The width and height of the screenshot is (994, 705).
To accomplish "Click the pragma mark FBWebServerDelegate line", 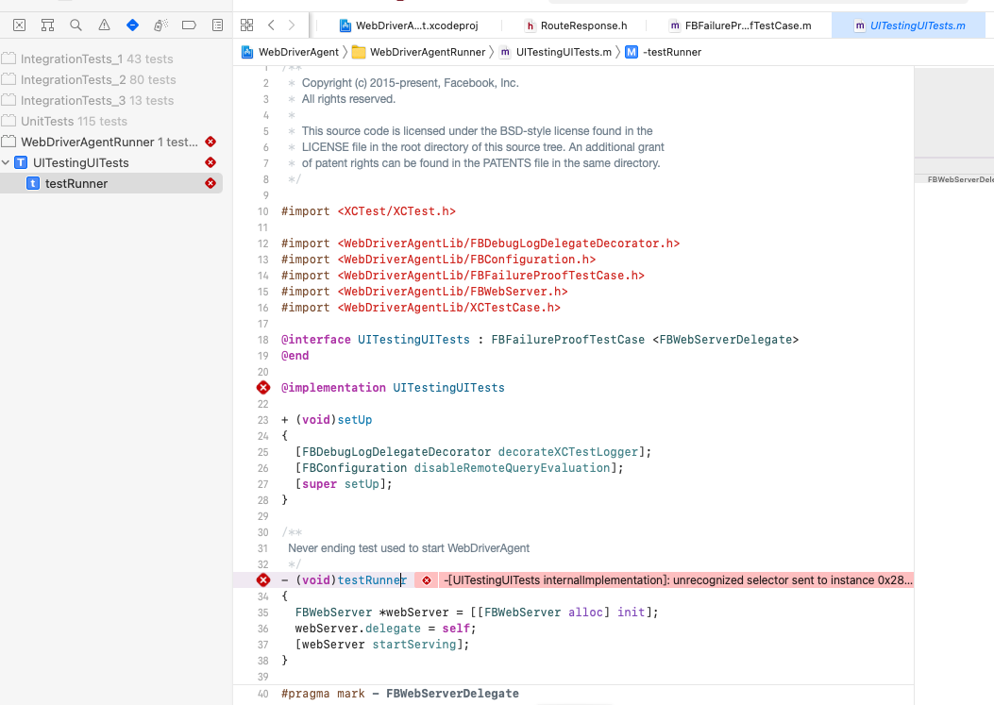I will tap(400, 694).
